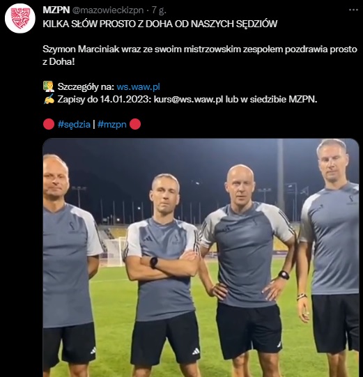Click the teacher emoji before Szczegóły

coord(49,86)
